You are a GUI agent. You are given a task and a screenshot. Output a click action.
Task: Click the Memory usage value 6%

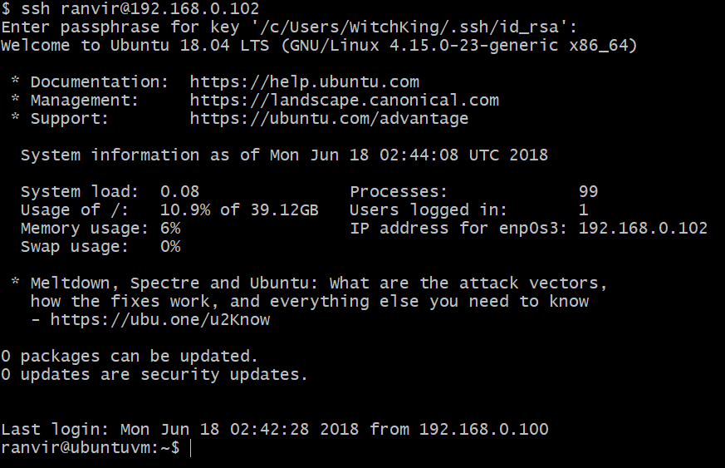coord(169,229)
